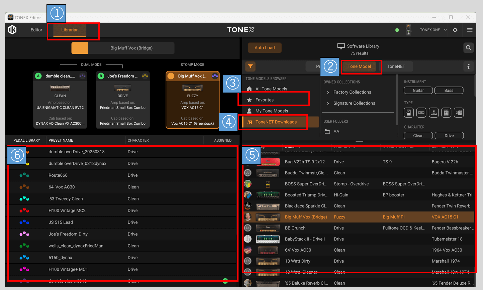Open the hamburger menu icon
483x290 pixels.
[470, 30]
